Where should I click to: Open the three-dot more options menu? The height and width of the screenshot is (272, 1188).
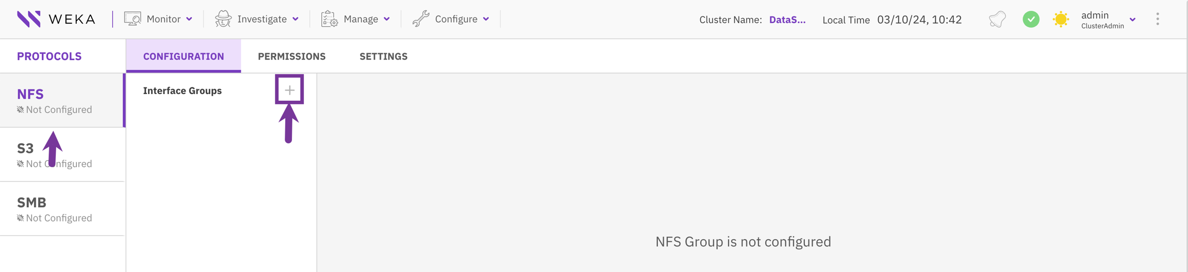pyautogui.click(x=1158, y=20)
